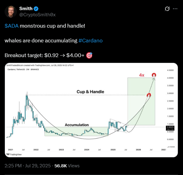Click Smith's profile avatar photo
This screenshot has width=183, height=175.
point(11,12)
